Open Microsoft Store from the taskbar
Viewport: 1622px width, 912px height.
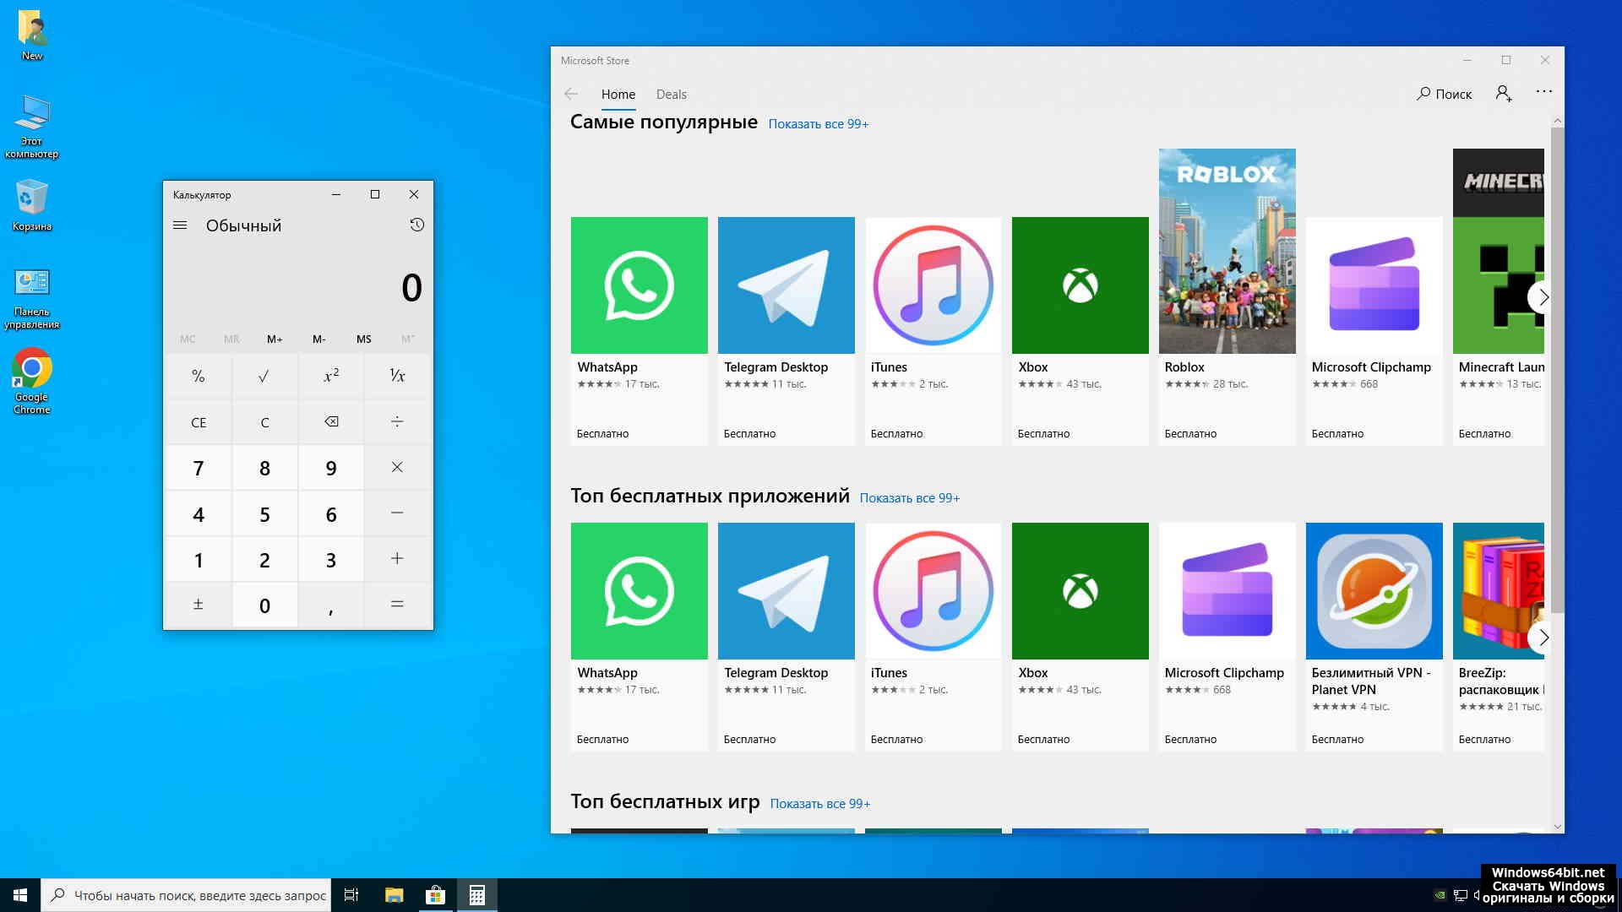(x=435, y=895)
